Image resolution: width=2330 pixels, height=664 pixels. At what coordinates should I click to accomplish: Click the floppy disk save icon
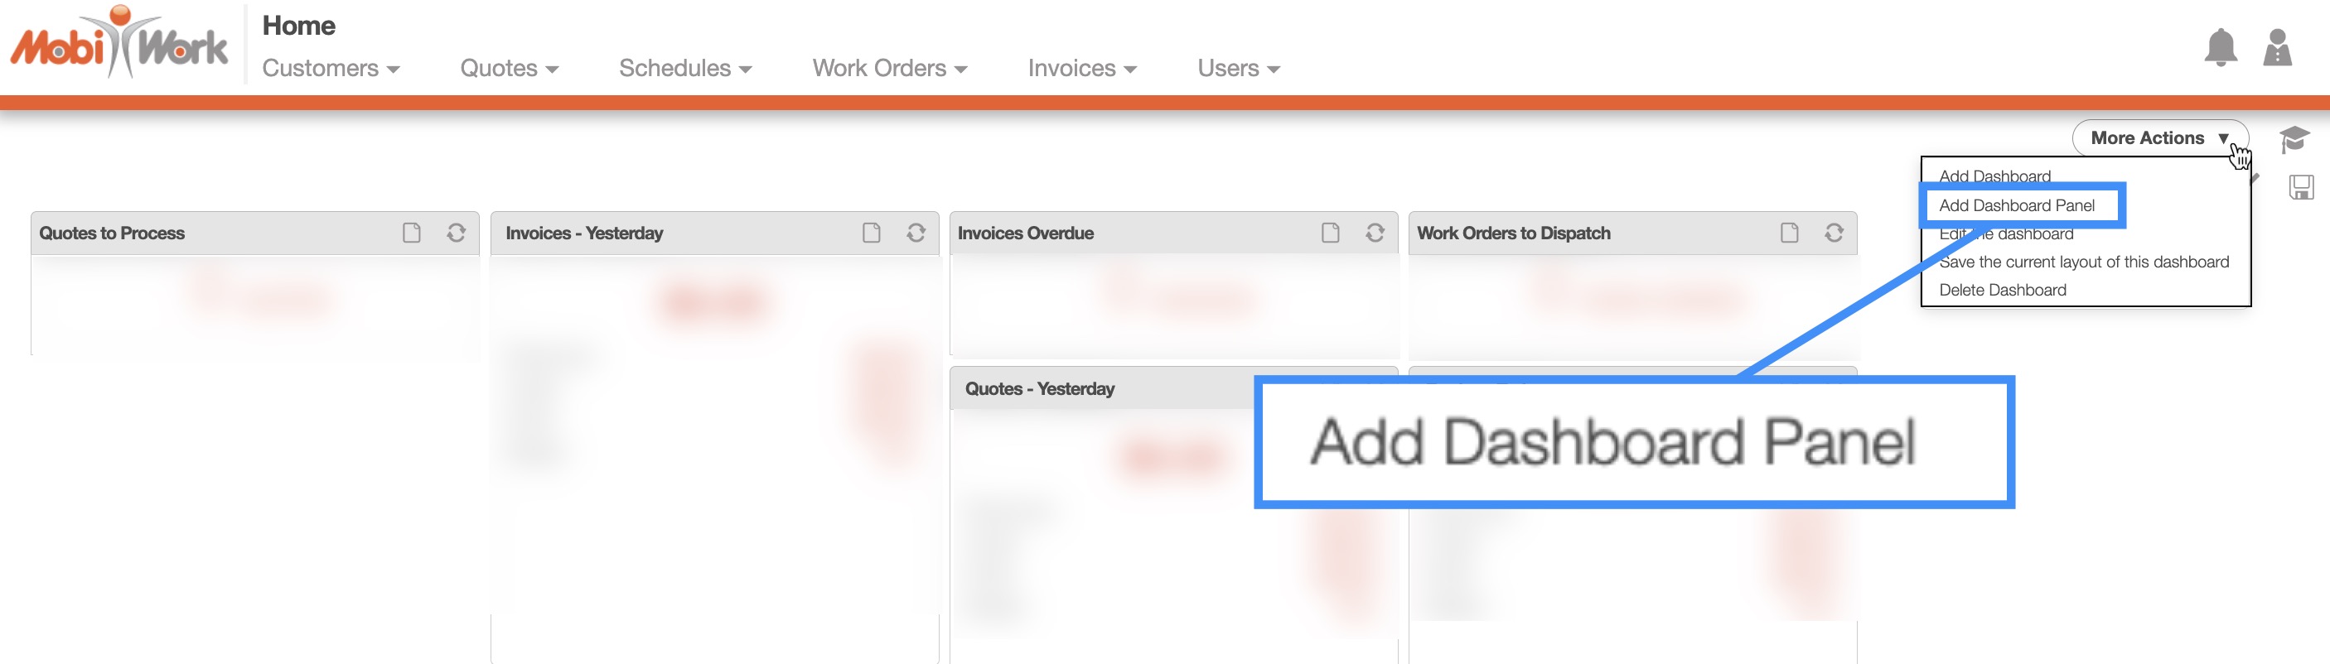tap(2301, 187)
